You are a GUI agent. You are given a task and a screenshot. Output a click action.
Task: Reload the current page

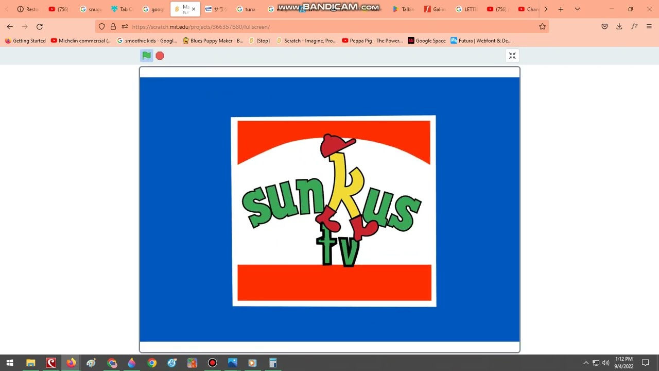pos(40,27)
